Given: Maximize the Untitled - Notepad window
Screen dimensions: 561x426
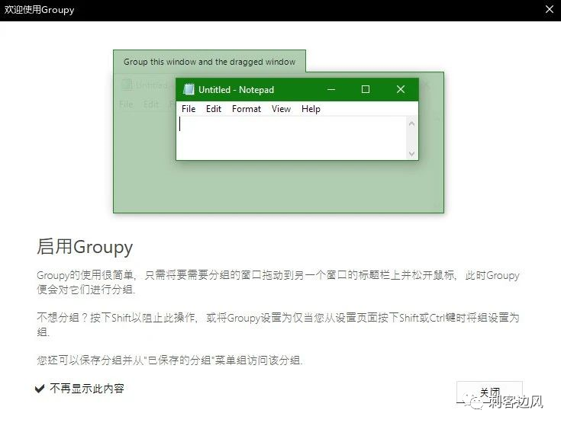Looking at the screenshot, I should pos(366,89).
